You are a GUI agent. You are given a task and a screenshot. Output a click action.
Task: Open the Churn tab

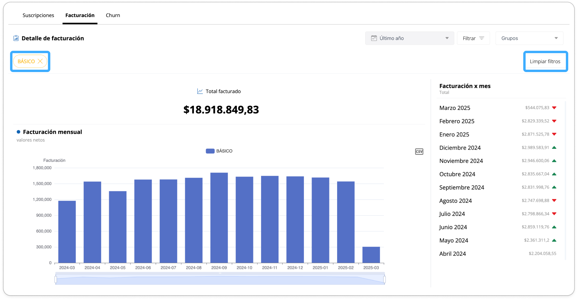(x=113, y=15)
